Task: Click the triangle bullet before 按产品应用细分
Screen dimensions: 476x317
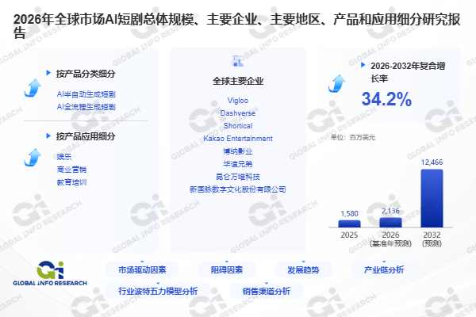Action: [48, 136]
